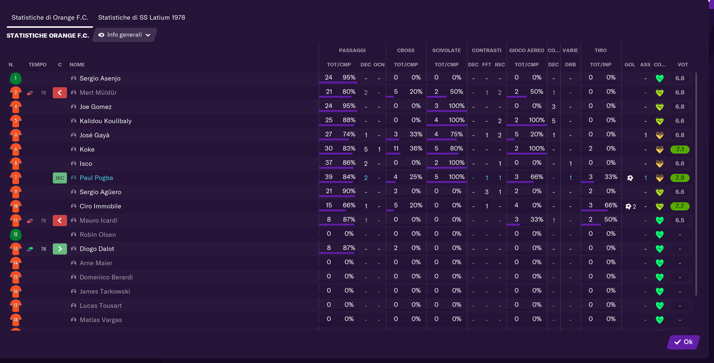Open the Info generali view dropdown

(x=124, y=35)
